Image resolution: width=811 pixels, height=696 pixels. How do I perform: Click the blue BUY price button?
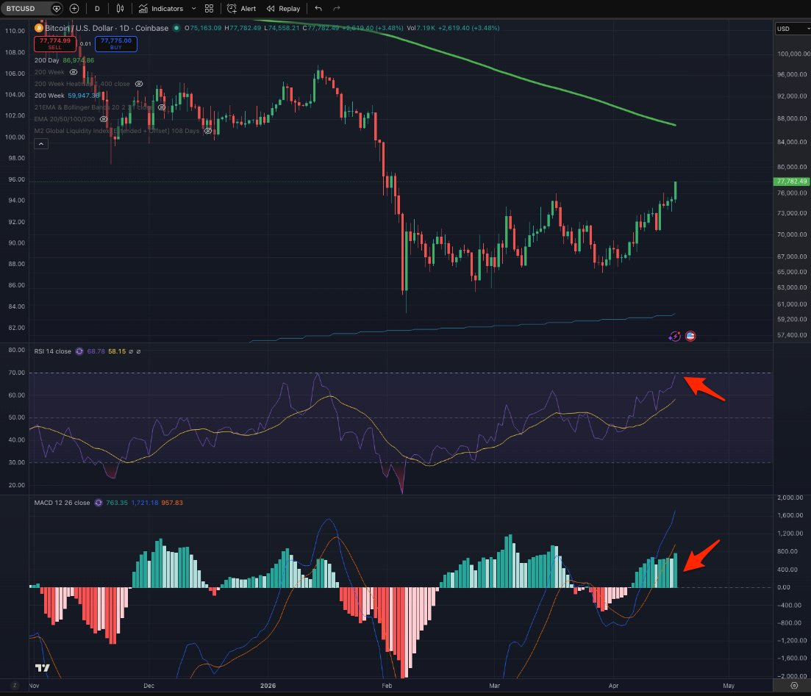(116, 43)
